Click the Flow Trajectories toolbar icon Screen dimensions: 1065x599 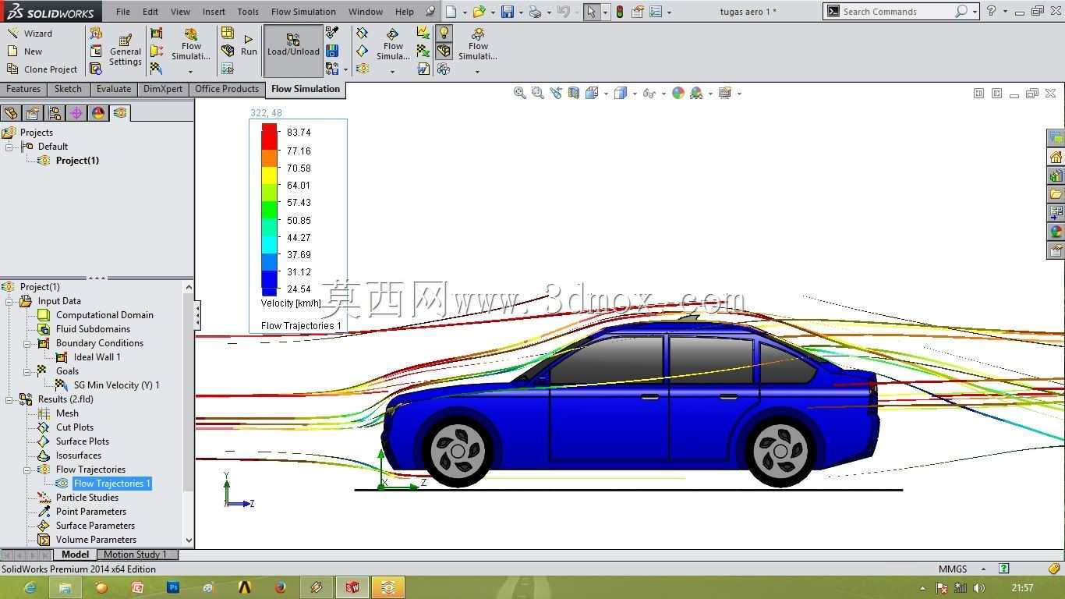363,69
